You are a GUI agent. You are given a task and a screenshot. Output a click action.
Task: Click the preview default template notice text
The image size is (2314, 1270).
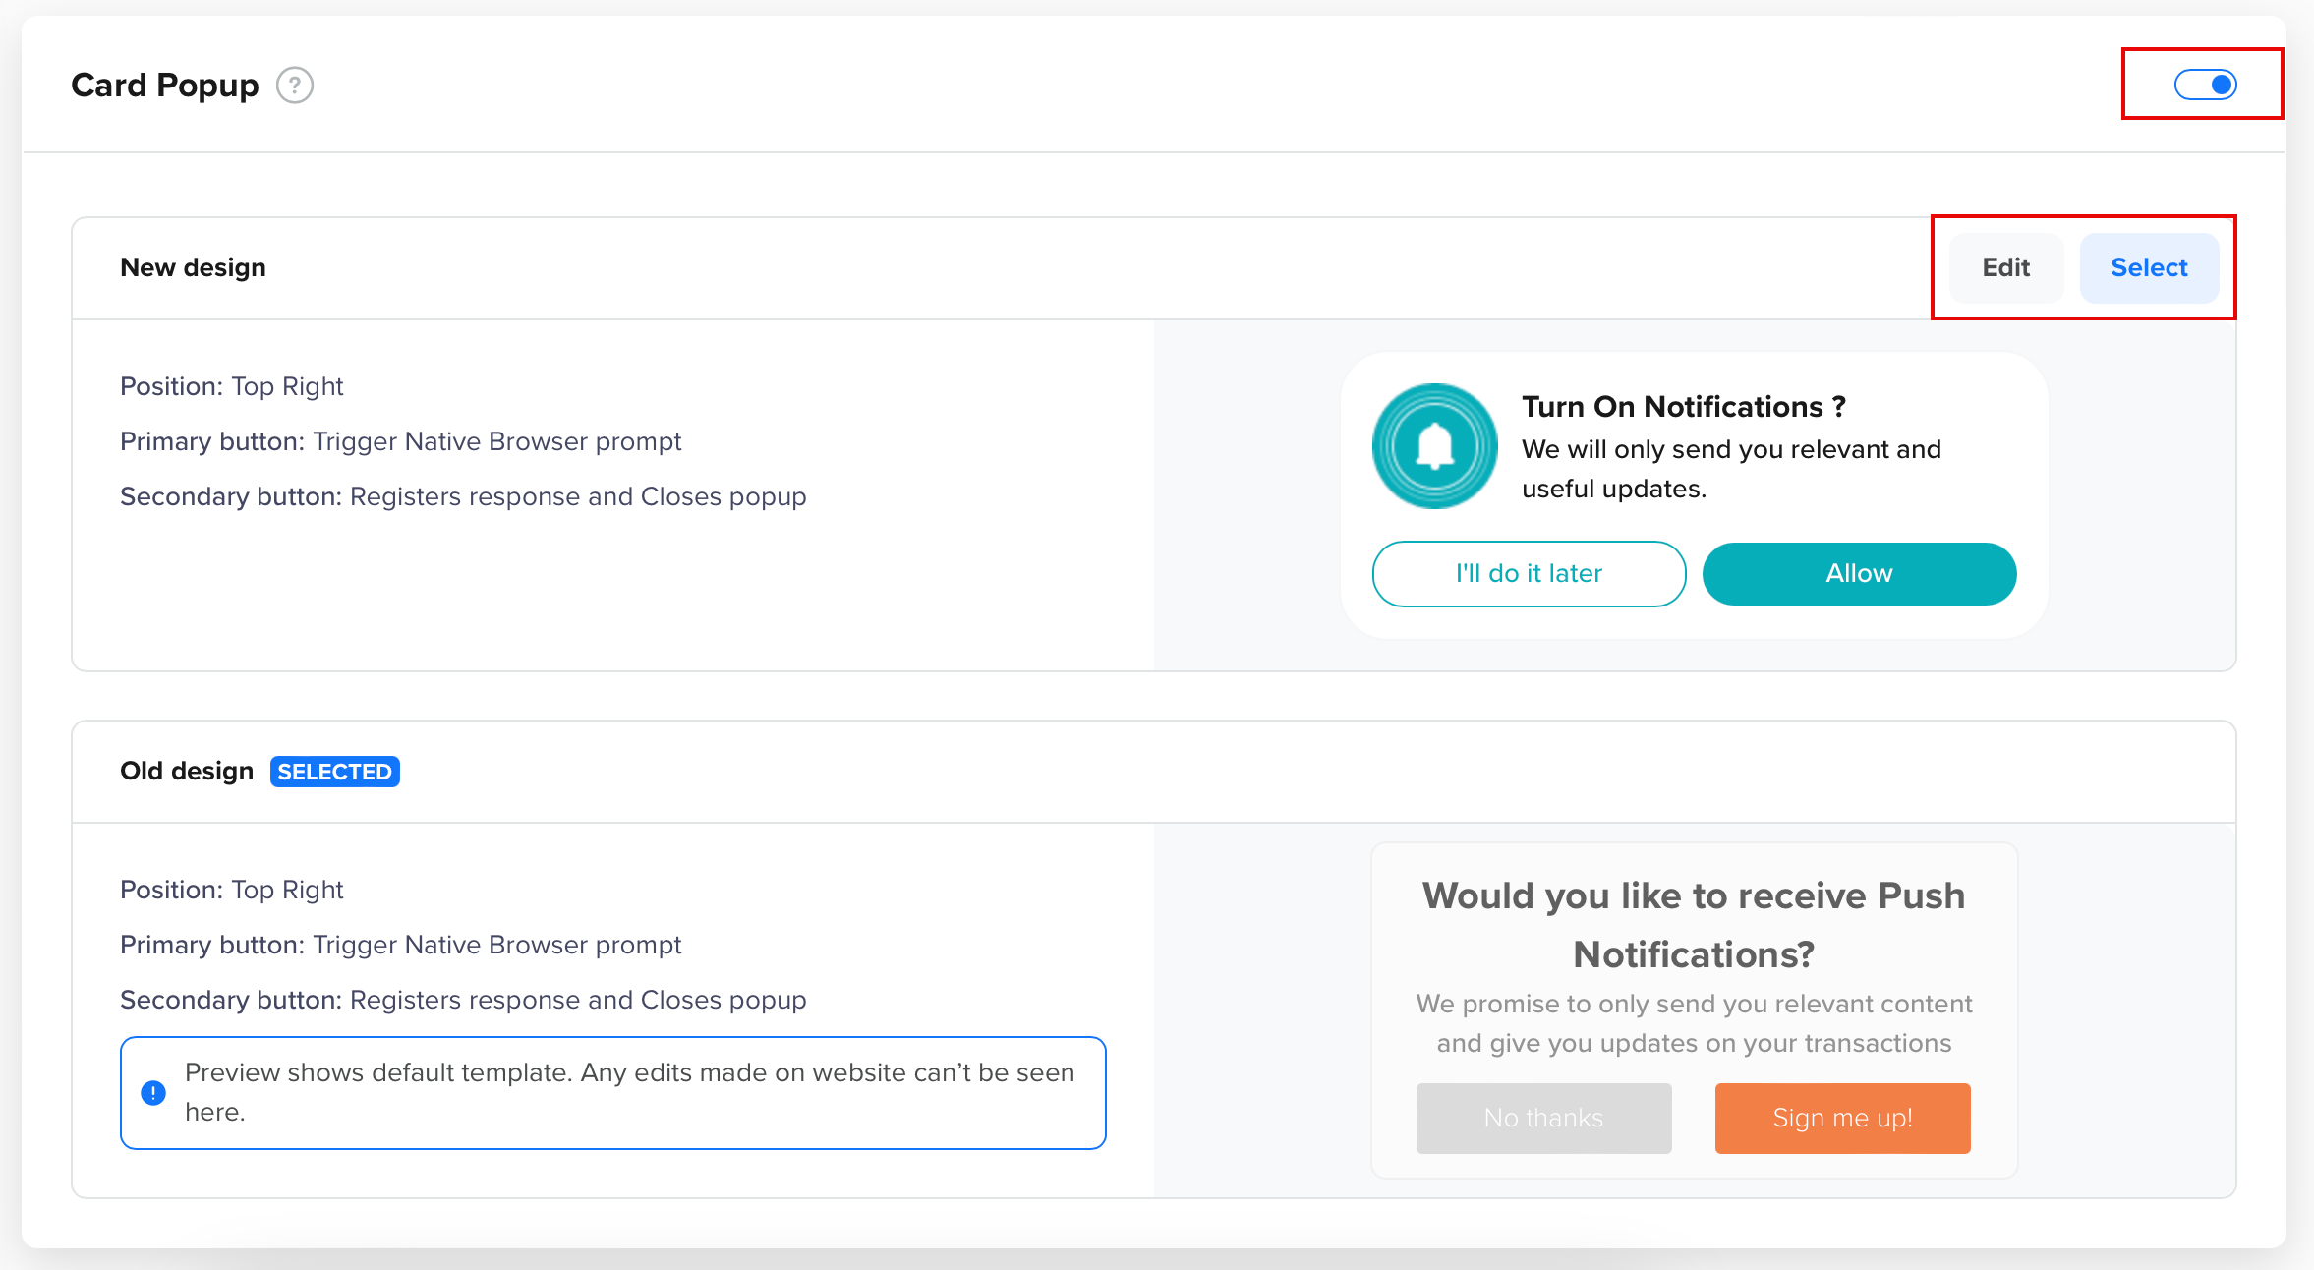[629, 1092]
